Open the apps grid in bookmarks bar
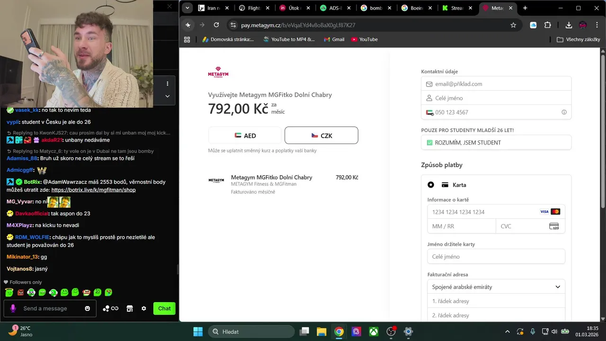This screenshot has height=341, width=606. click(x=187, y=39)
